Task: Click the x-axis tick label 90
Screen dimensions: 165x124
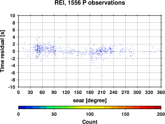Action: point(54,92)
